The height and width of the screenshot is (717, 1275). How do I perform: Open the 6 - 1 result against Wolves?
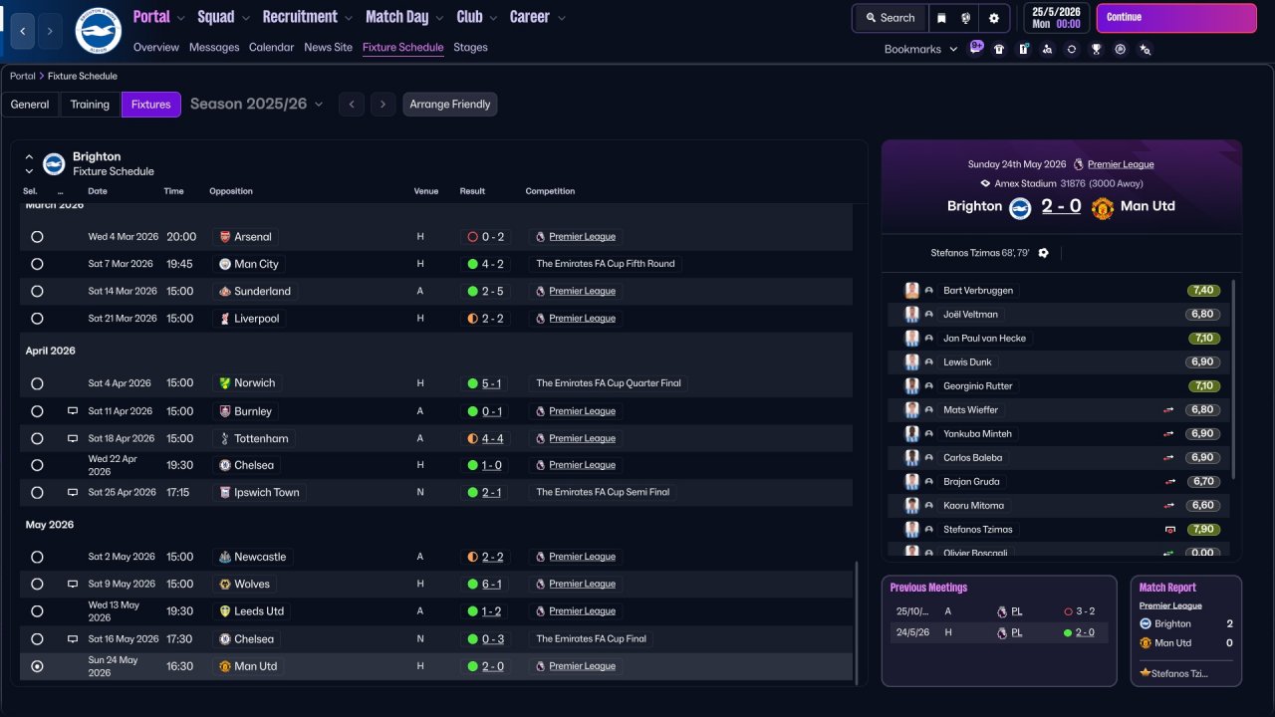coord(492,584)
